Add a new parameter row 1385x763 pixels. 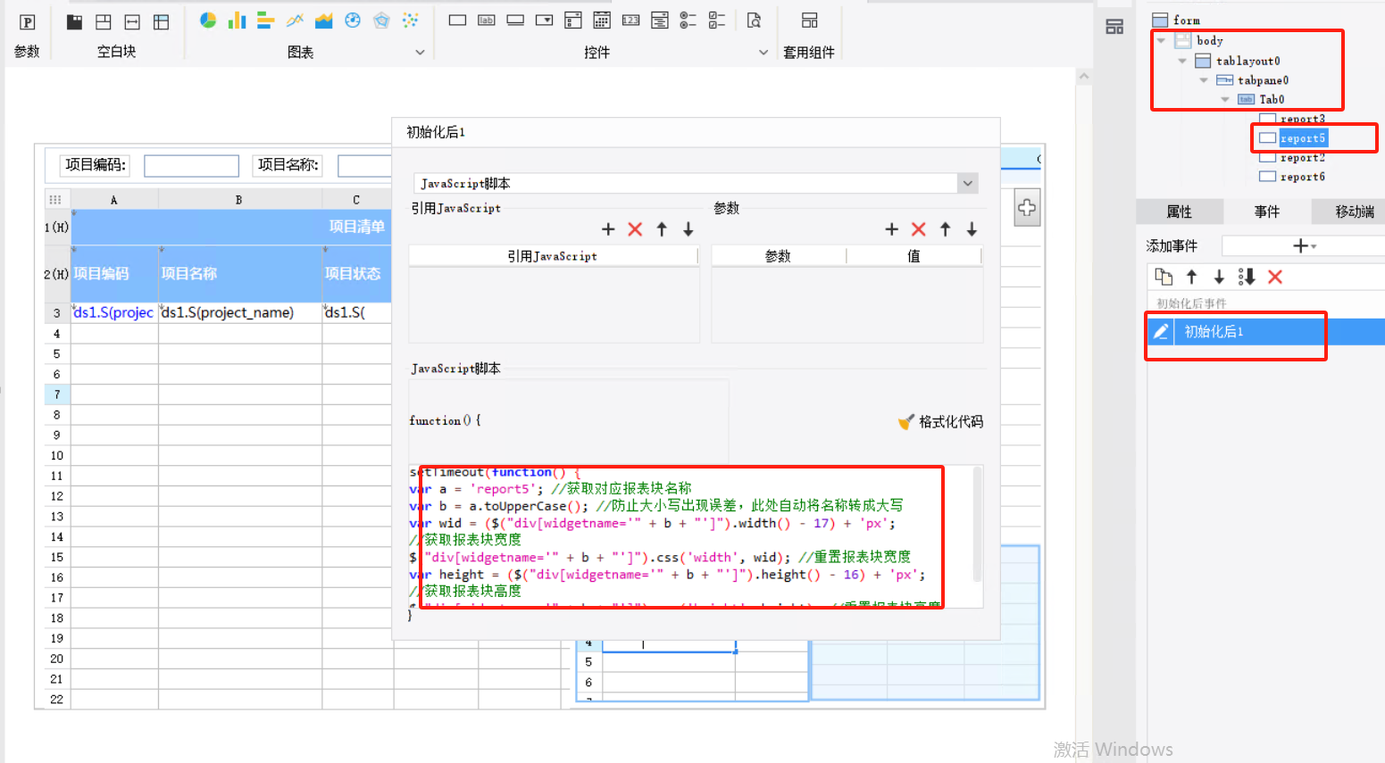click(x=891, y=229)
